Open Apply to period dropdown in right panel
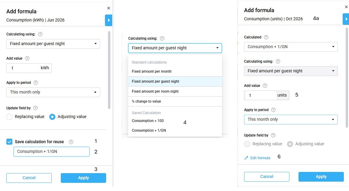This screenshot has width=349, height=191. [291, 120]
